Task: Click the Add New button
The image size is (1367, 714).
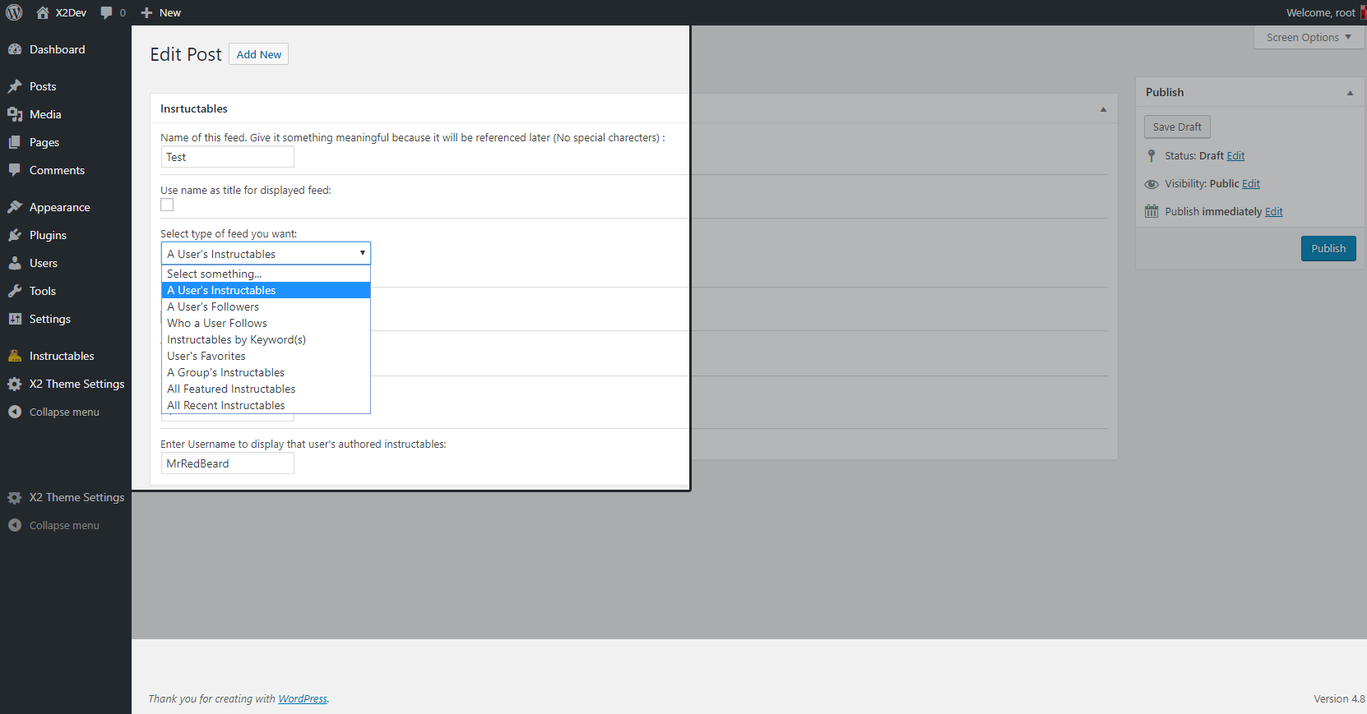Action: tap(258, 54)
